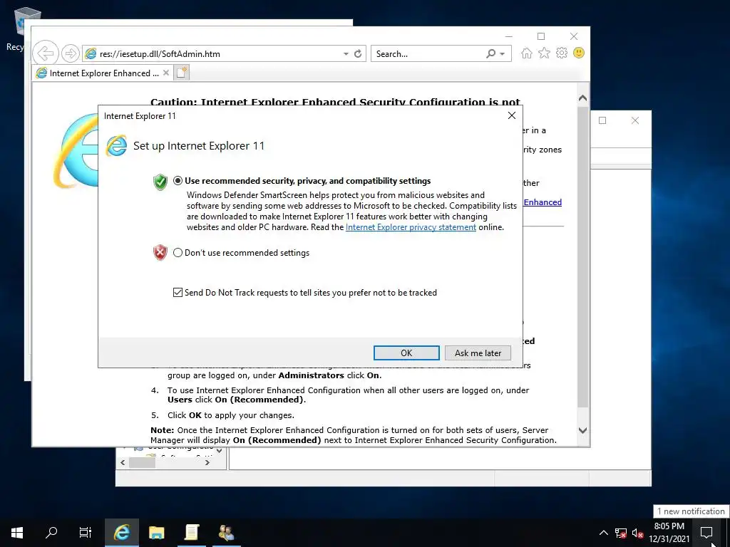Image resolution: width=730 pixels, height=547 pixels.
Task: Click the network status tray icon
Action: pyautogui.click(x=621, y=533)
